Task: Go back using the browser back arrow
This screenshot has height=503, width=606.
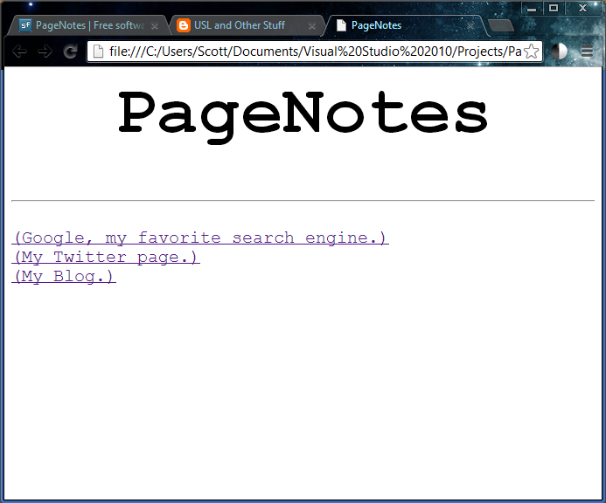Action: (x=19, y=52)
